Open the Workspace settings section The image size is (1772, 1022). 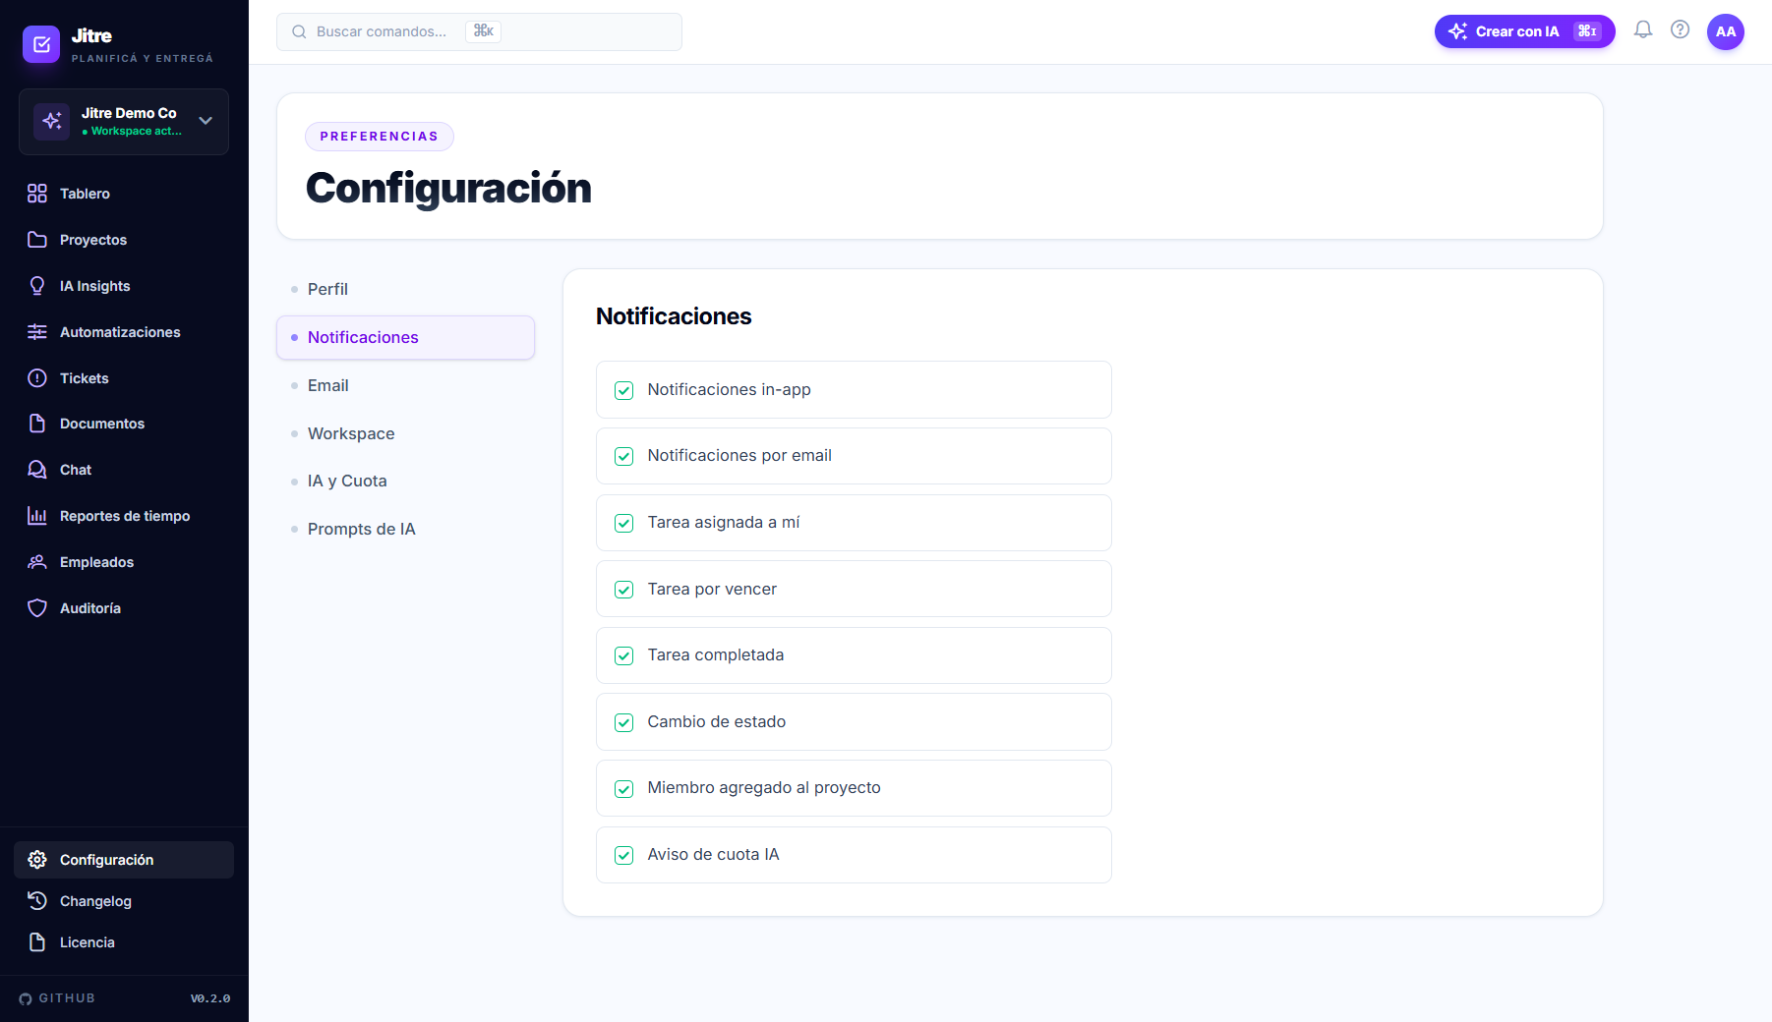(405, 433)
